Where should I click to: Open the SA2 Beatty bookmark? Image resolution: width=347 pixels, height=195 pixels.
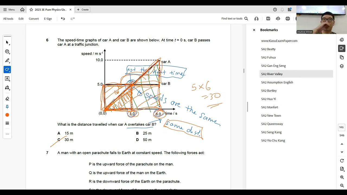pyautogui.click(x=268, y=49)
